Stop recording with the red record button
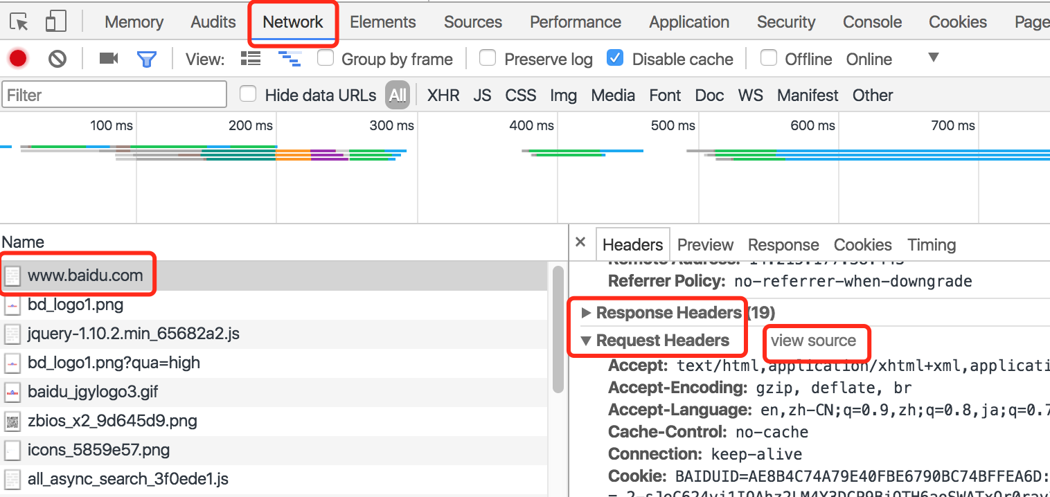Image resolution: width=1050 pixels, height=497 pixels. 18,59
